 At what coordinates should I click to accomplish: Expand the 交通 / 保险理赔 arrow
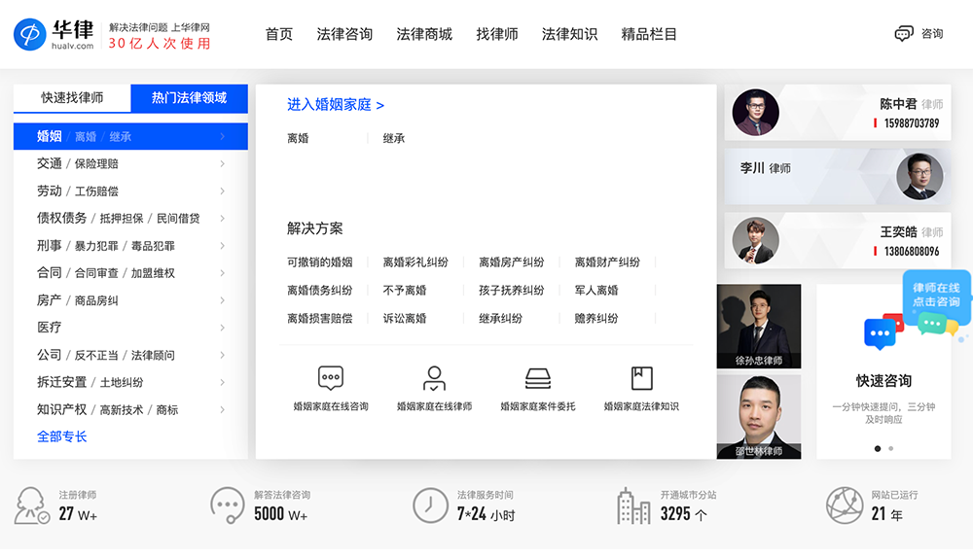222,163
